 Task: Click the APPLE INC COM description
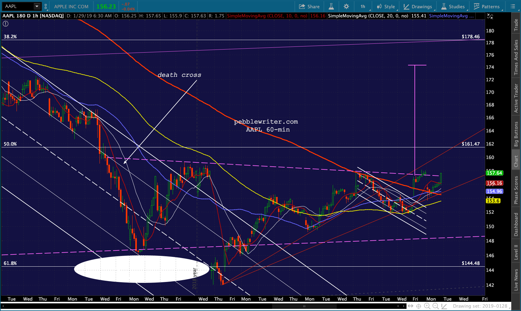pos(71,6)
